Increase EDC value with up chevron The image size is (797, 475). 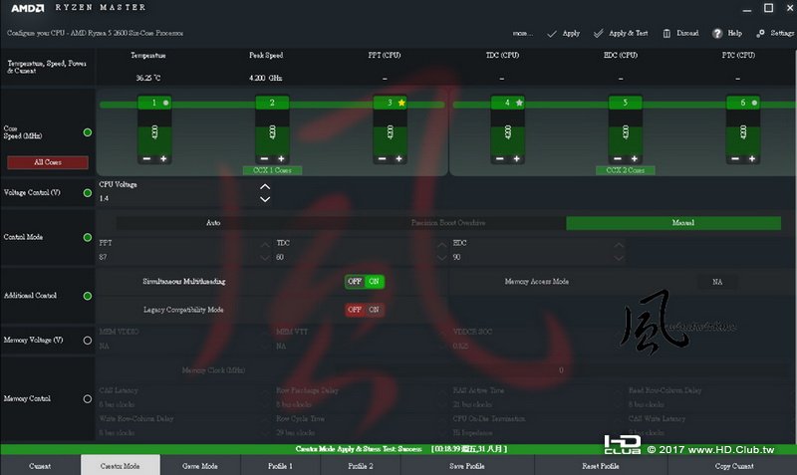pyautogui.click(x=619, y=245)
